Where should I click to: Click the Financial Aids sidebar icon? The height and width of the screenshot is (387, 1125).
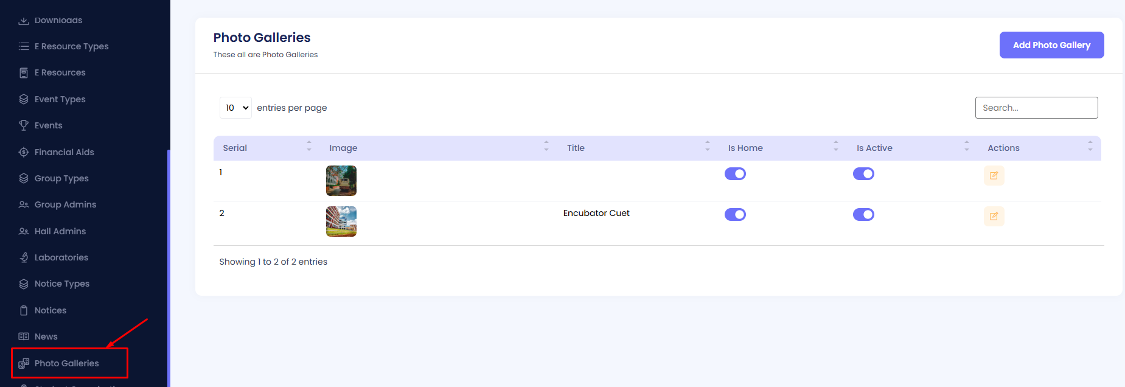24,152
